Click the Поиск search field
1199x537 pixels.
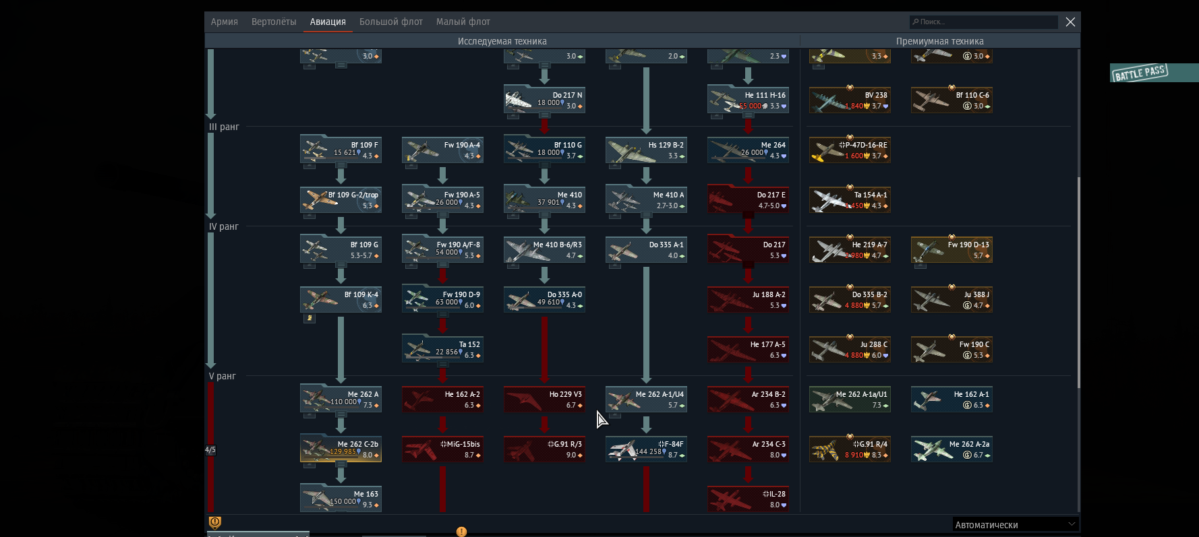coord(983,22)
